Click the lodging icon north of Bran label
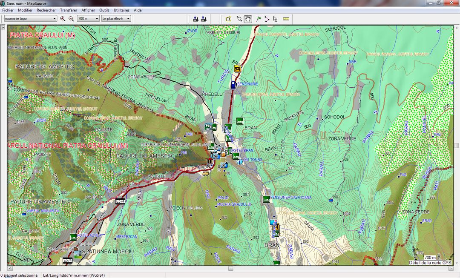 [x=240, y=121]
